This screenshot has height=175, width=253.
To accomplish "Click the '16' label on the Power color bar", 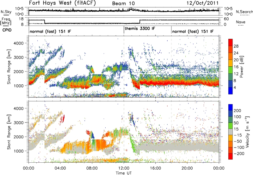I will click(236, 67).
